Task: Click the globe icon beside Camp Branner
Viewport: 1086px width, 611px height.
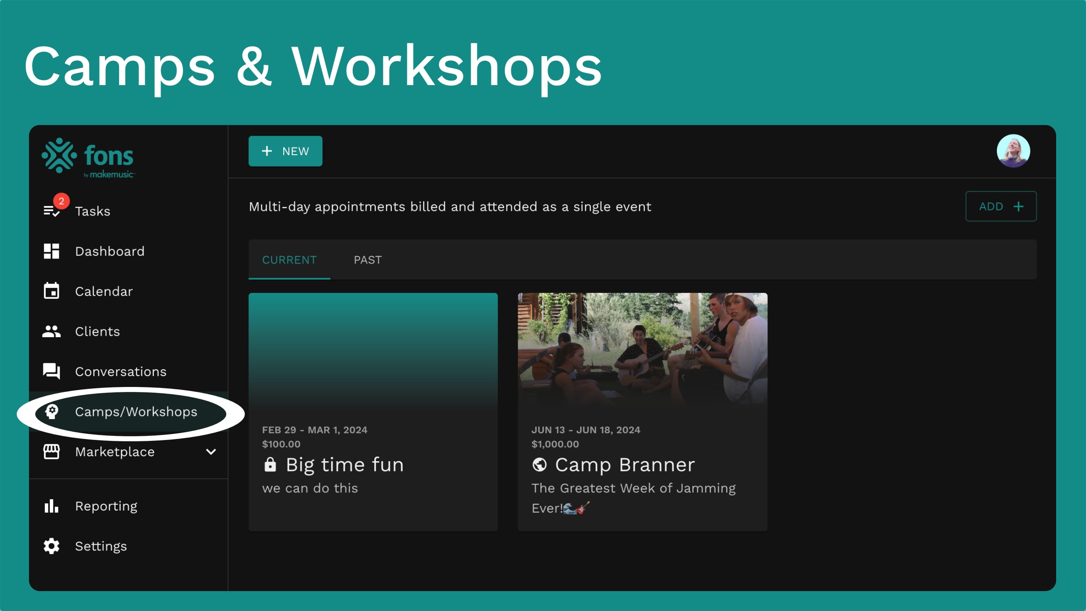Action: [539, 465]
